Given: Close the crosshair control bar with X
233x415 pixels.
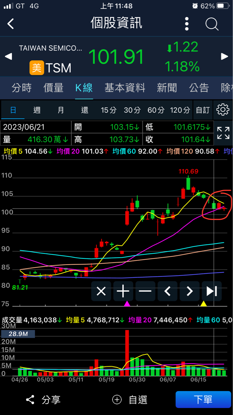Looking at the screenshot, I should click(101, 291).
